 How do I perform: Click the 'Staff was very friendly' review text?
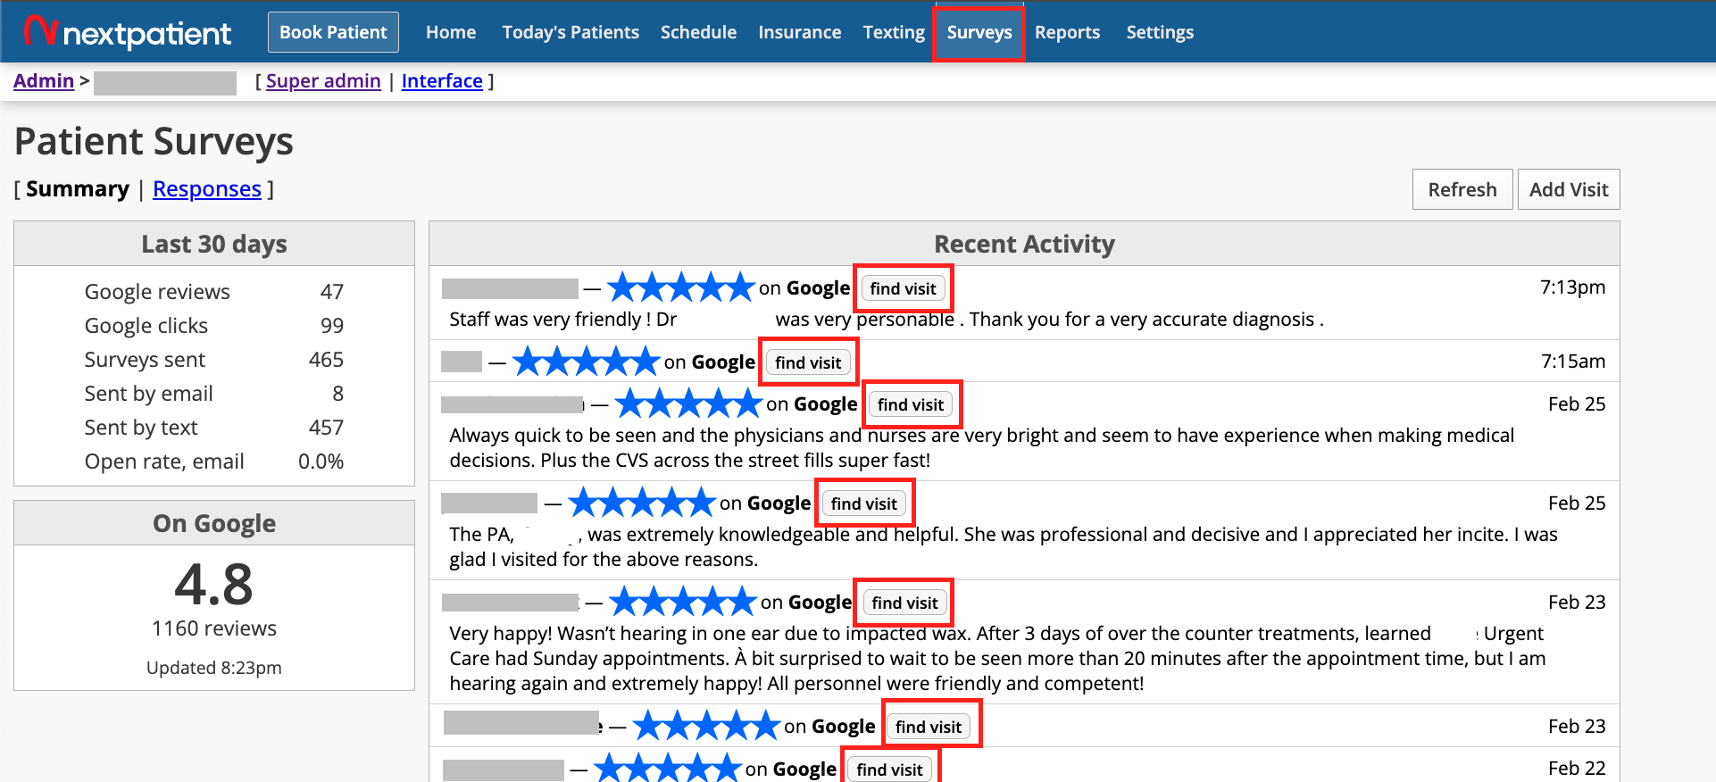coord(887,320)
